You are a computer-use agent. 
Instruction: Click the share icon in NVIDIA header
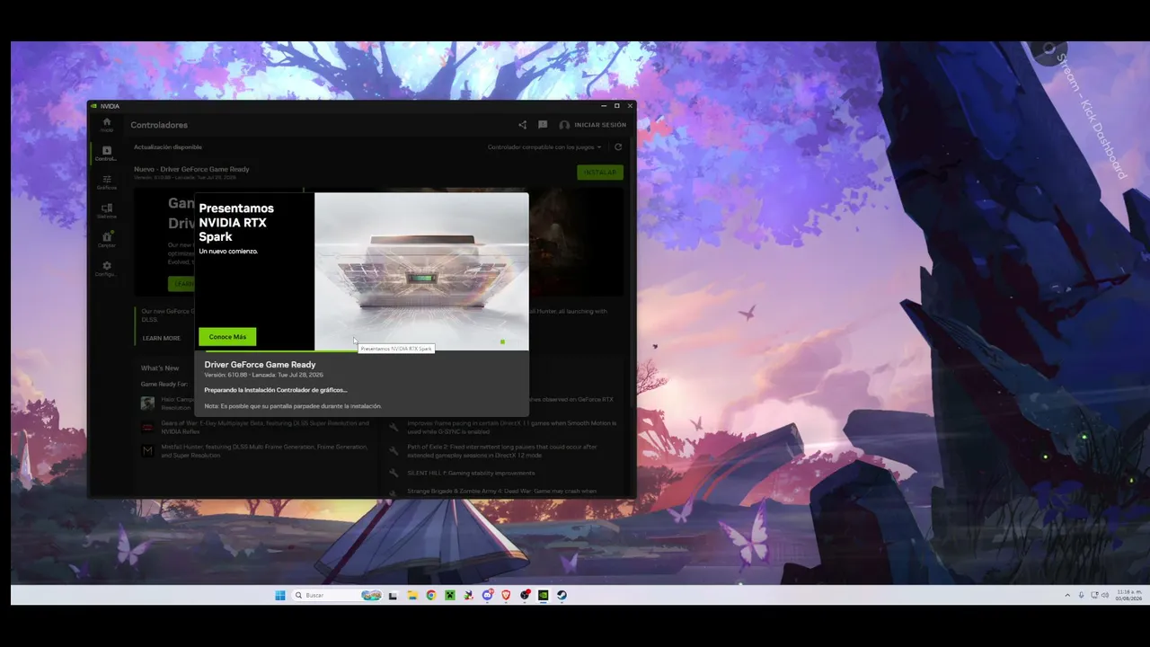pyautogui.click(x=522, y=125)
